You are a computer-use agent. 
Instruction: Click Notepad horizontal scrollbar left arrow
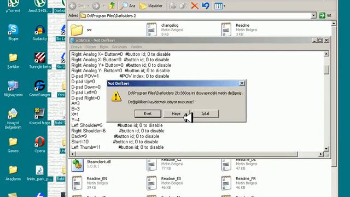(73, 154)
